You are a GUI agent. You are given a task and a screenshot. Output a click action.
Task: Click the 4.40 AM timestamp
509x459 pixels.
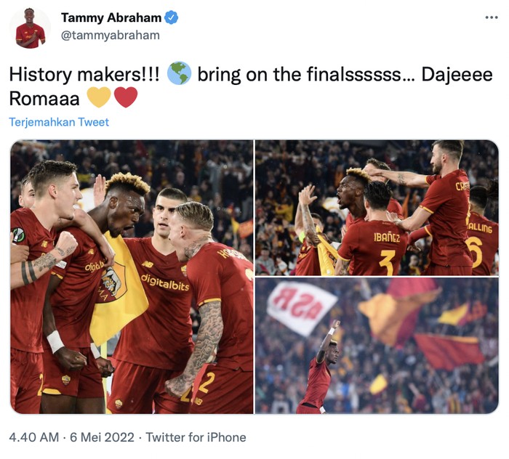point(34,437)
